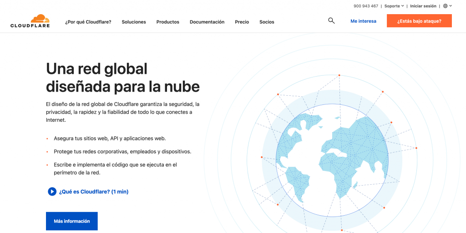466x233 pixels.
Task: Click the phone number 900 943 467
Action: click(365, 6)
